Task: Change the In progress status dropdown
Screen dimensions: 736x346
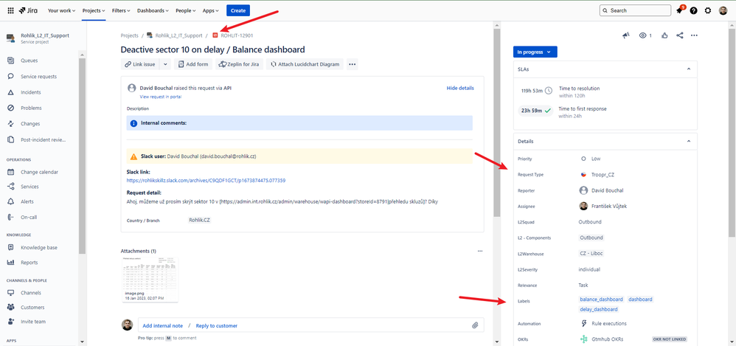Action: pos(535,52)
